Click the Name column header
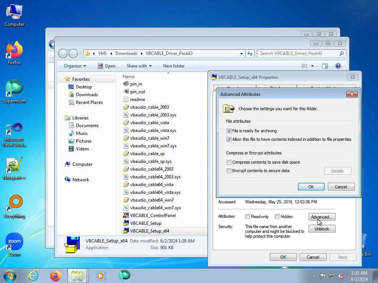The width and height of the screenshot is (378, 283). coord(128,77)
